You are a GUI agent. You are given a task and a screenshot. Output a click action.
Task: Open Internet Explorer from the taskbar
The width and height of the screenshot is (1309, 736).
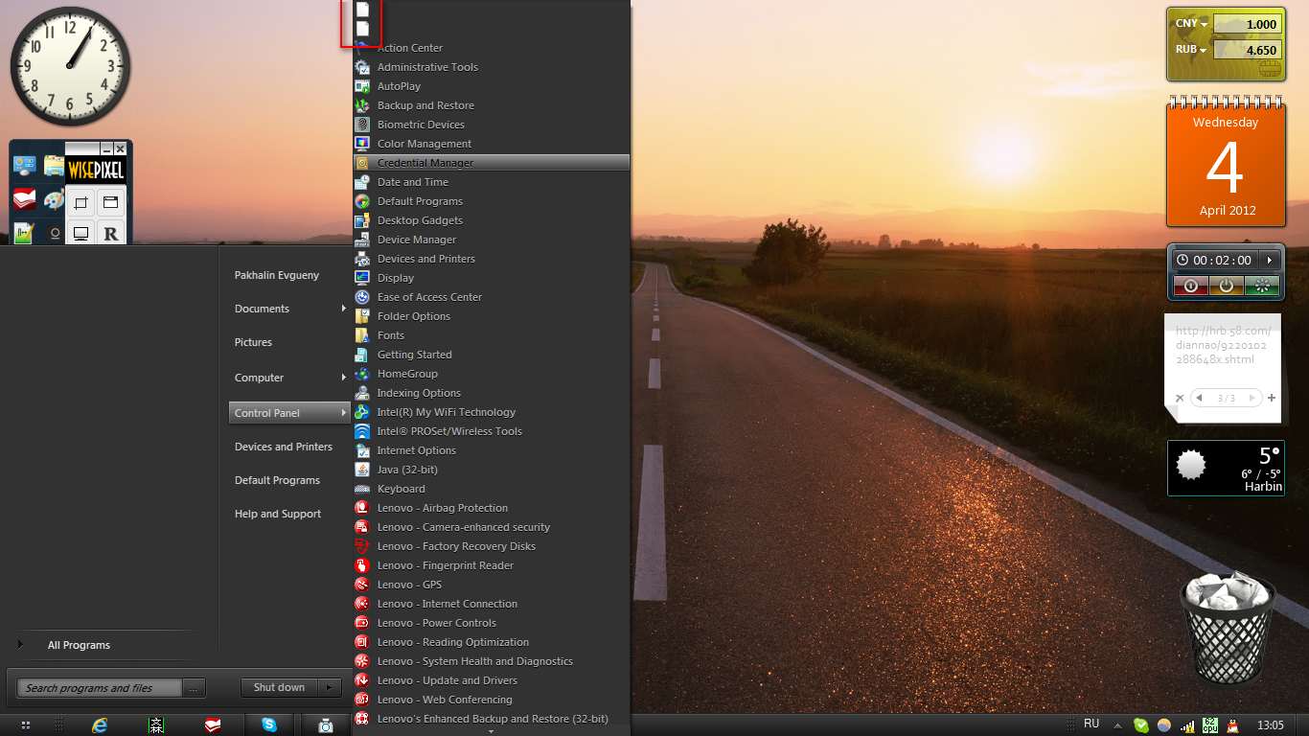100,725
